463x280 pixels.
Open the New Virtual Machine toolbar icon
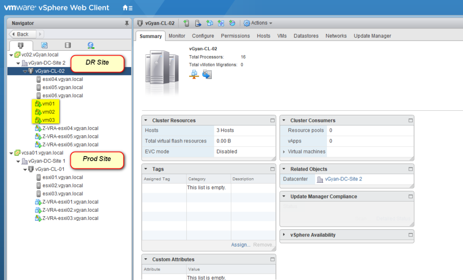click(x=210, y=23)
